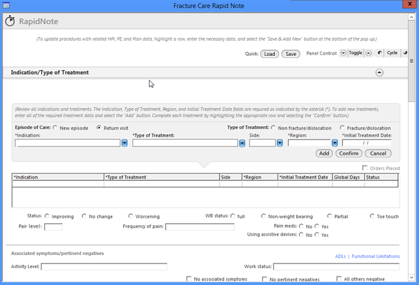Image resolution: width=419 pixels, height=285 pixels.
Task: Select Worsening status radio button
Action: (x=130, y=216)
